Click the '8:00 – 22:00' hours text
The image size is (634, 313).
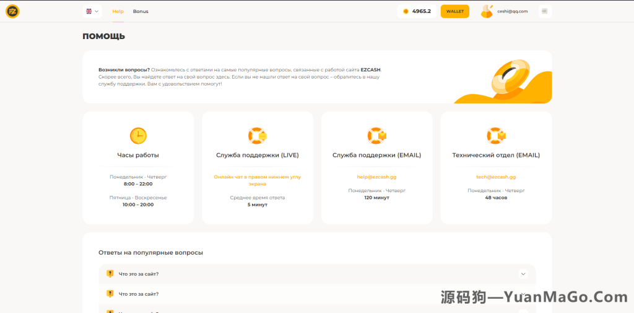(138, 184)
